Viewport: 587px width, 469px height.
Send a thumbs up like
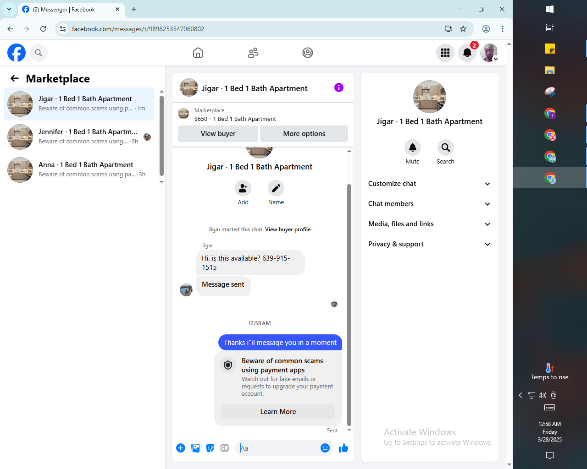[x=343, y=448]
